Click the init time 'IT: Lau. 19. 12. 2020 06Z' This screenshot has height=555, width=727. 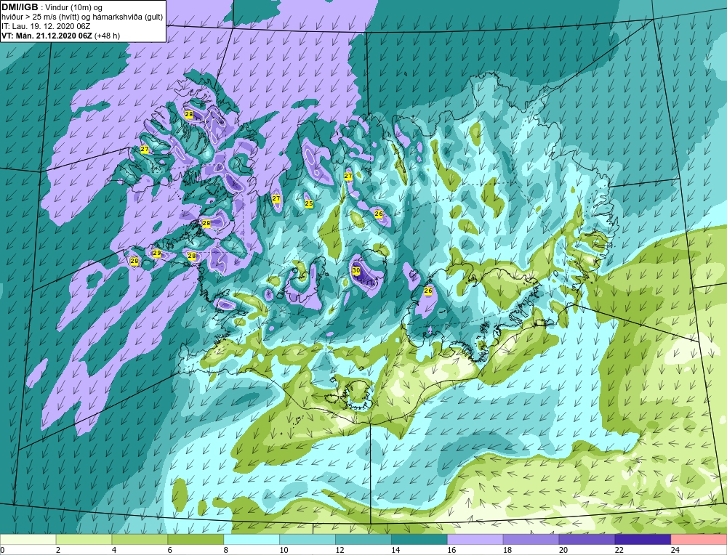pyautogui.click(x=46, y=26)
